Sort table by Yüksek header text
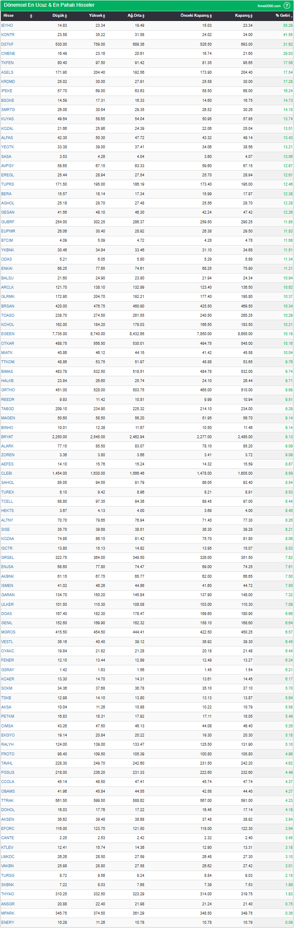 tap(95, 16)
